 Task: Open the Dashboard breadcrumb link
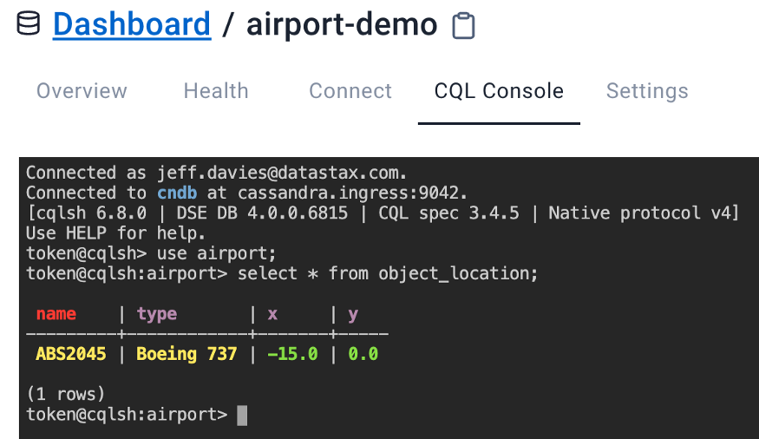(132, 23)
